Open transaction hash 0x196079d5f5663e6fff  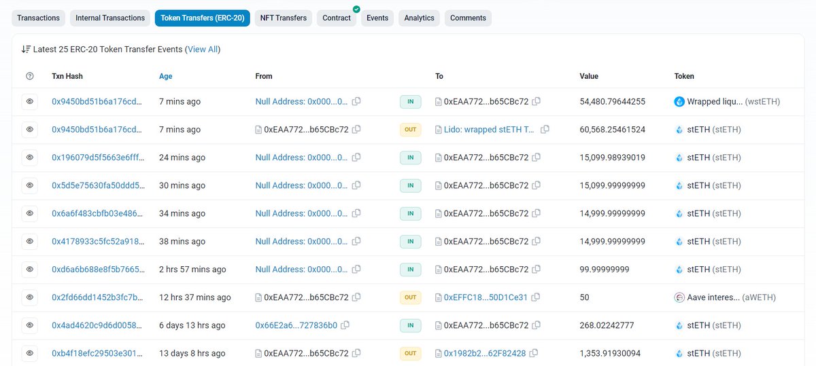(x=99, y=158)
